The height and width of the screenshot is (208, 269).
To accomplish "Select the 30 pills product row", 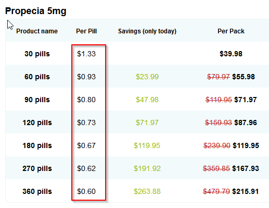I will point(137,53).
